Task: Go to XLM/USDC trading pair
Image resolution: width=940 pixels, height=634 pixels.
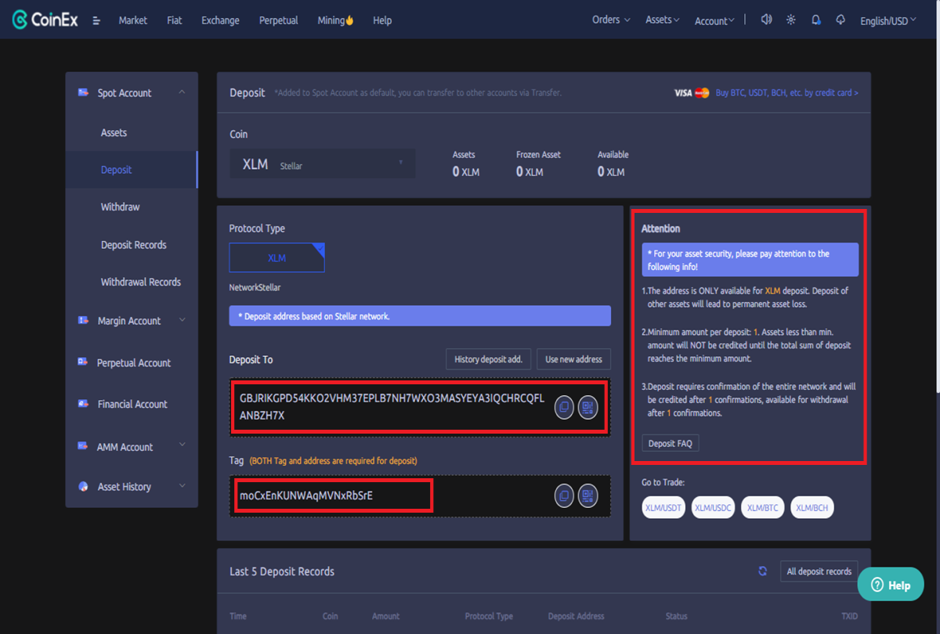Action: tap(713, 508)
